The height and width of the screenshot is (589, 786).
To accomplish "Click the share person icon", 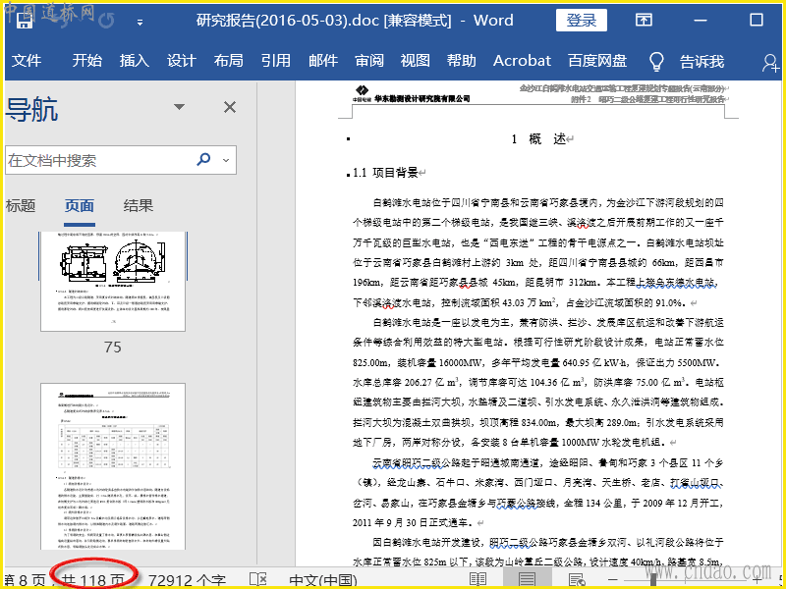I will click(x=770, y=63).
